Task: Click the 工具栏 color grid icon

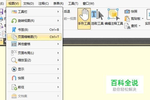Action: [14, 12]
